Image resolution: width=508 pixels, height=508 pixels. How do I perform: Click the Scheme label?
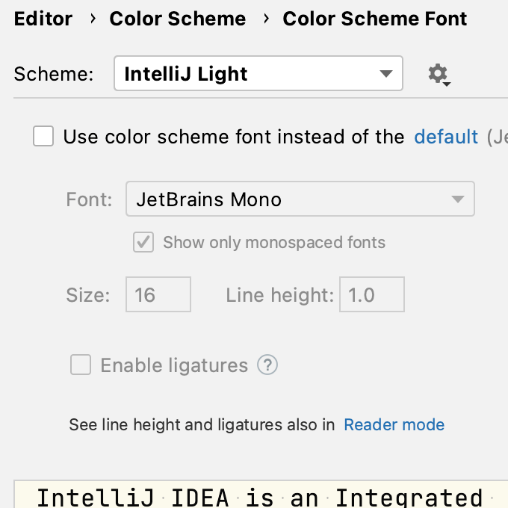(54, 74)
